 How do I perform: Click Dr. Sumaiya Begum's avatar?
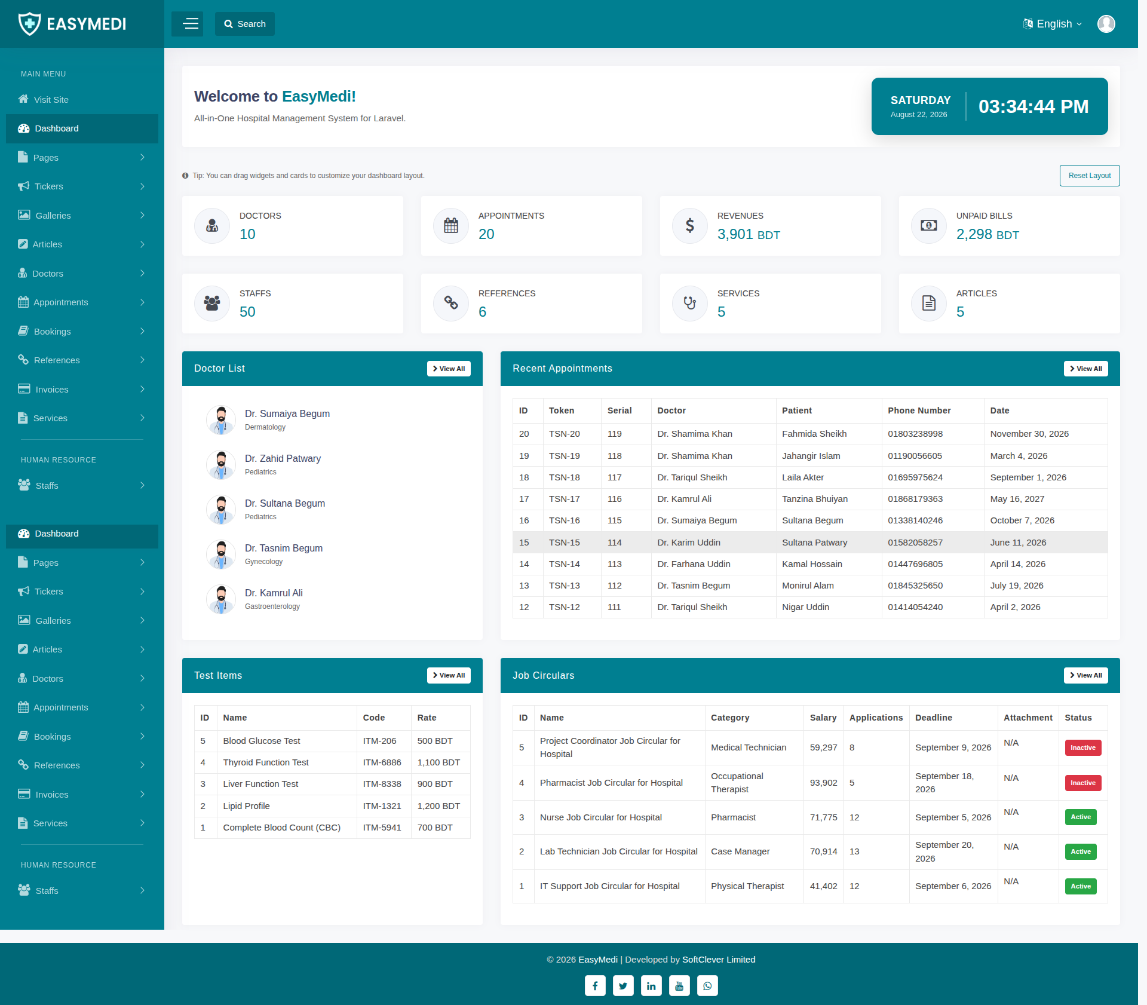221,420
